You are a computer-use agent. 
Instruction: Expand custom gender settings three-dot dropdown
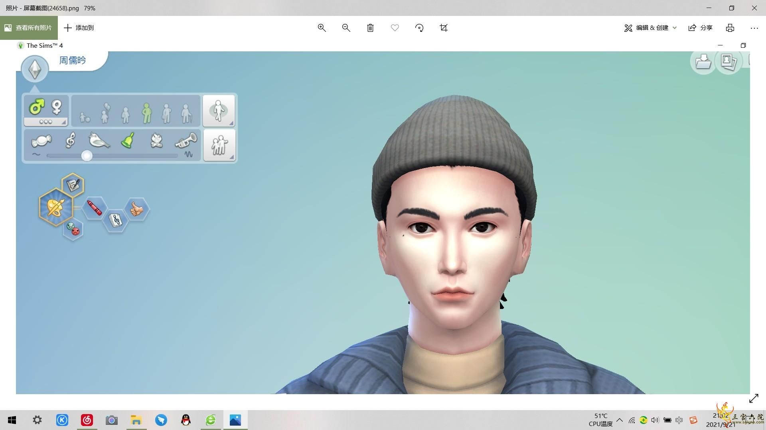coord(46,122)
